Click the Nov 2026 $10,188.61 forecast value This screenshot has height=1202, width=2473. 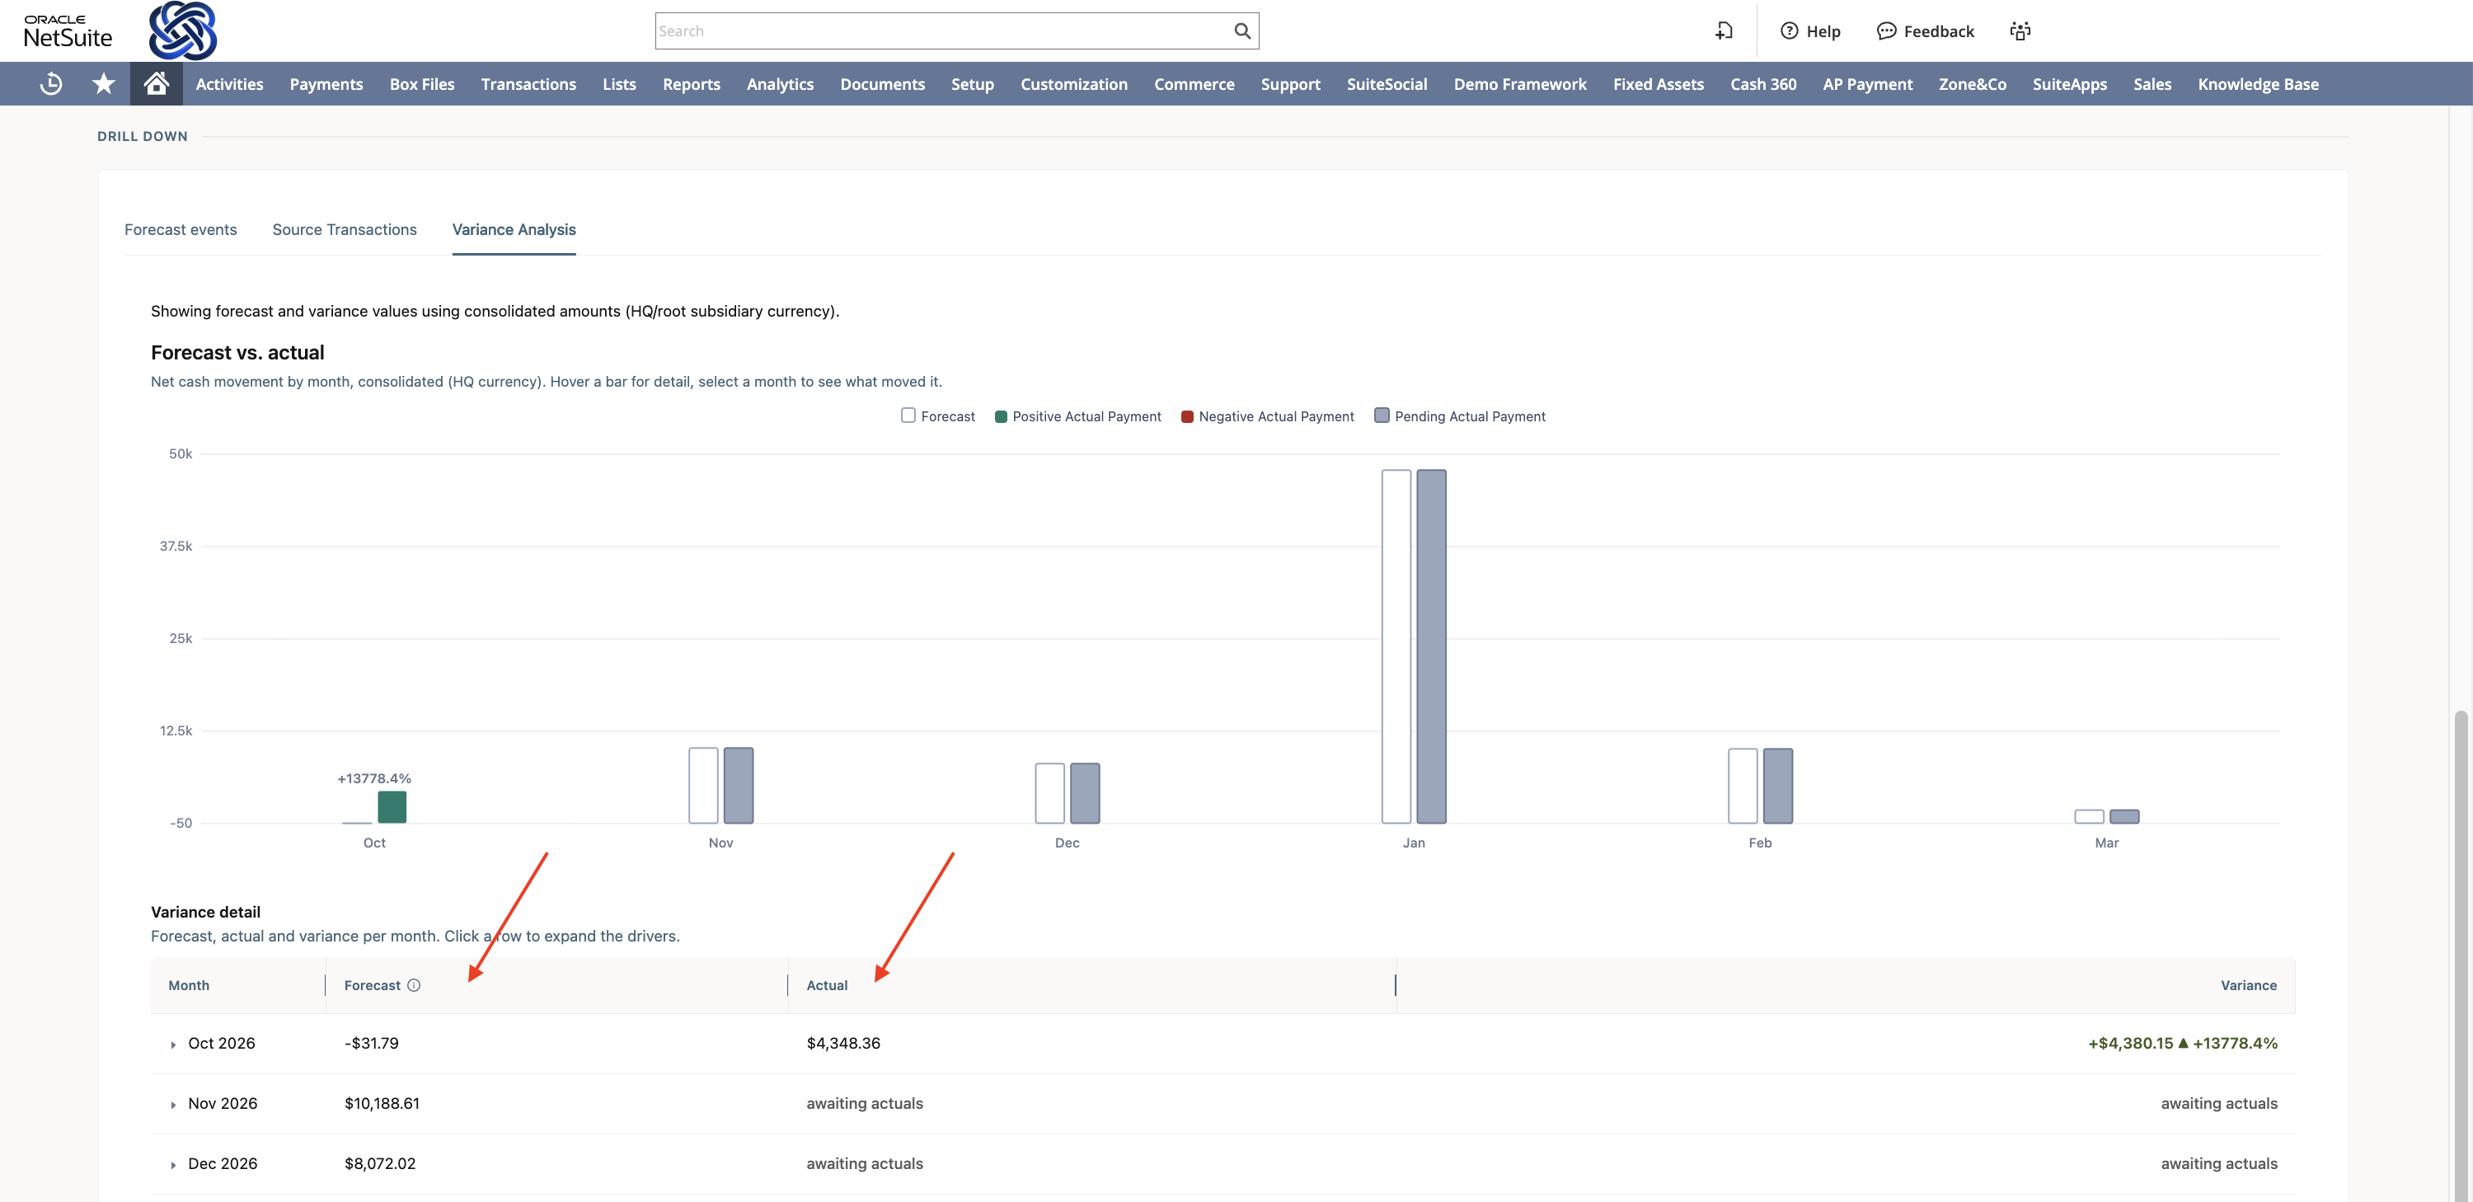pos(382,1104)
